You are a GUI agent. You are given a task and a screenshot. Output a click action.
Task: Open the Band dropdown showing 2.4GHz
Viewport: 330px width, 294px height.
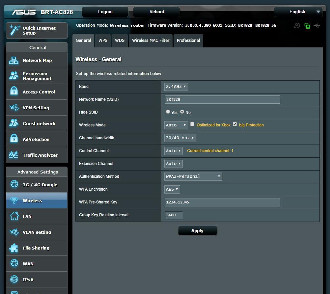pos(176,87)
